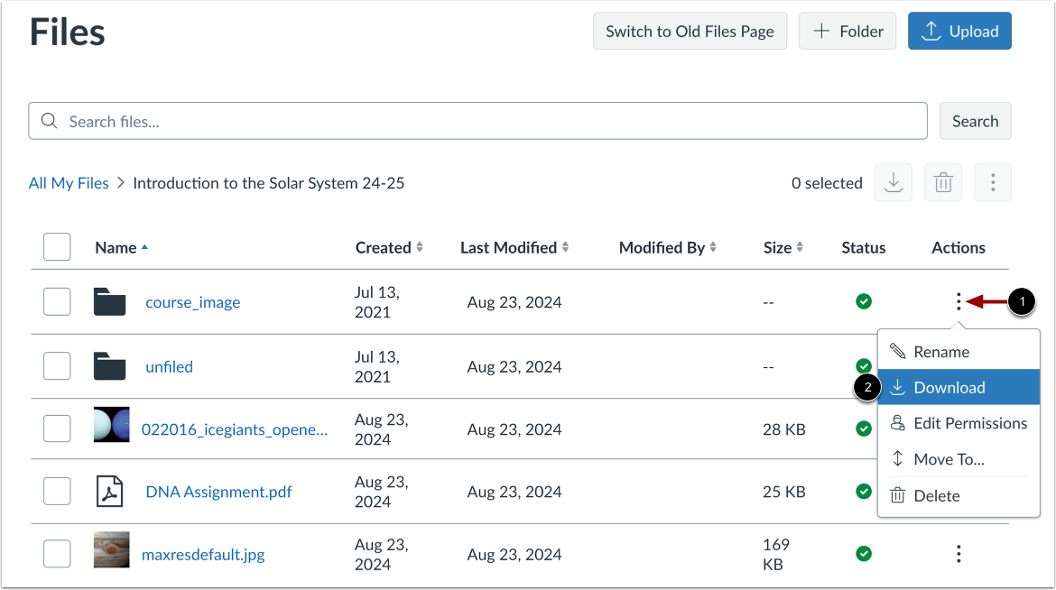The width and height of the screenshot is (1056, 590).
Task: Click published status icon for maxresdefault.jpg
Action: (864, 554)
